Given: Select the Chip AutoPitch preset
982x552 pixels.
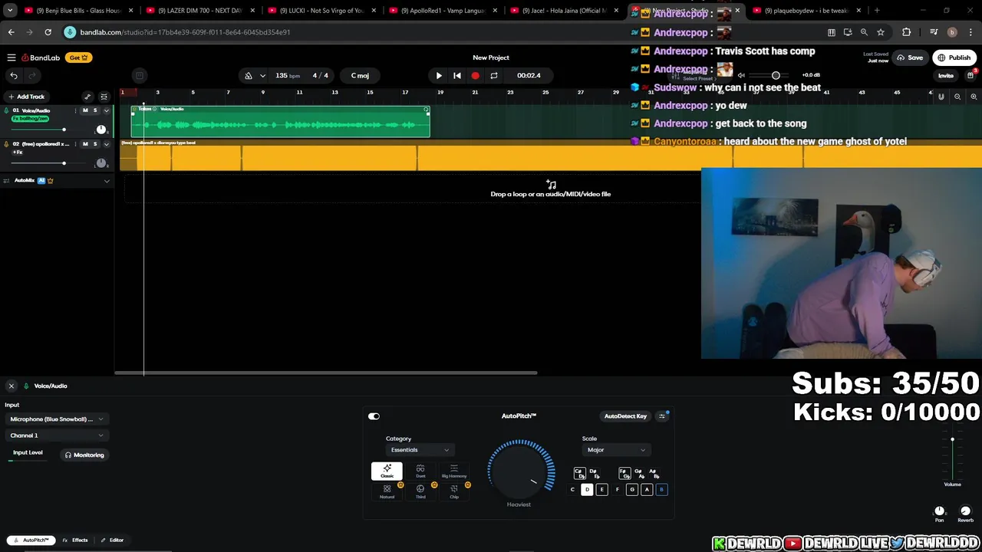Looking at the screenshot, I should coord(454,491).
